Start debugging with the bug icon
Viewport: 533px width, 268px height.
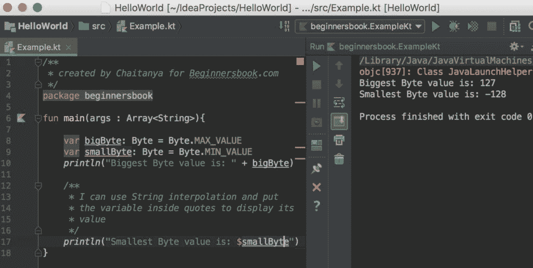click(454, 26)
